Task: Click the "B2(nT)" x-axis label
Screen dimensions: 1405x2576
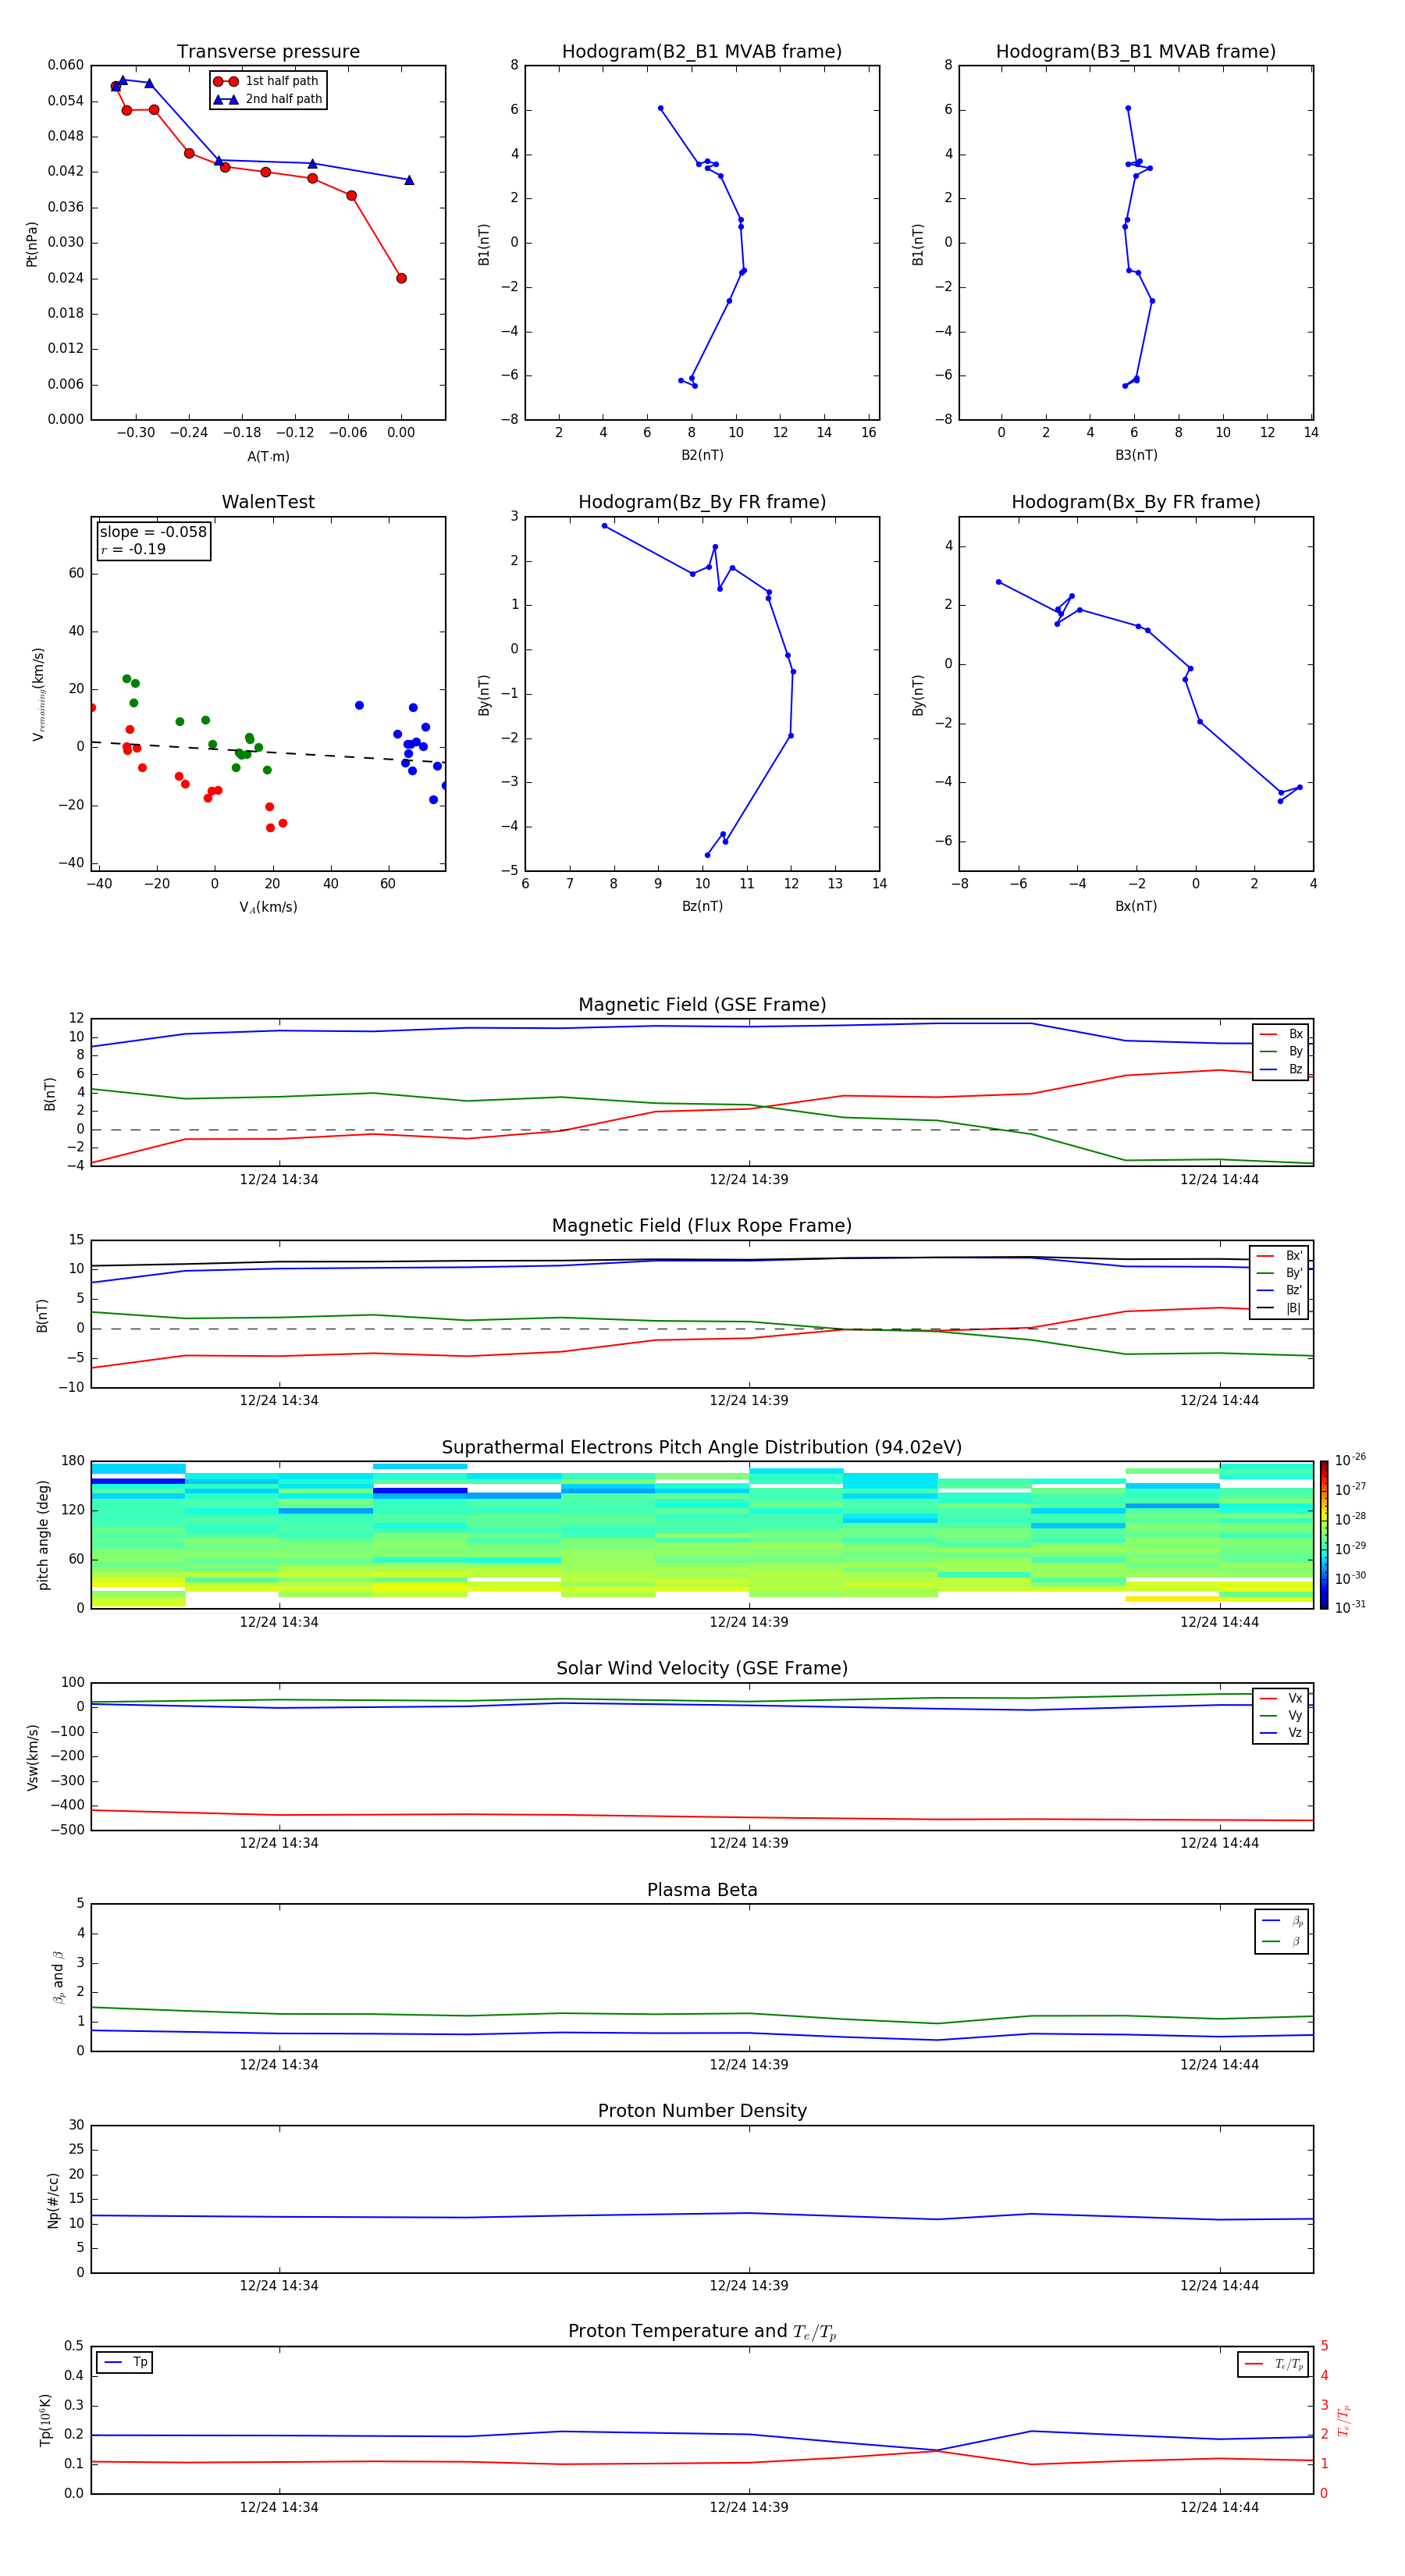Action: pyautogui.click(x=702, y=455)
